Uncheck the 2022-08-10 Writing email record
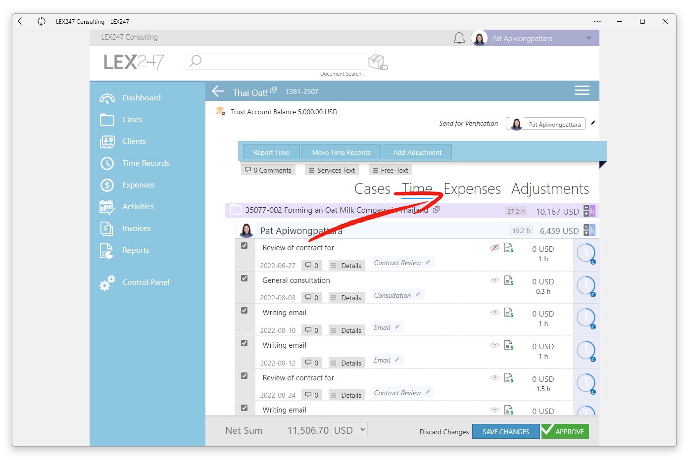This screenshot has width=688, height=460. tap(244, 310)
